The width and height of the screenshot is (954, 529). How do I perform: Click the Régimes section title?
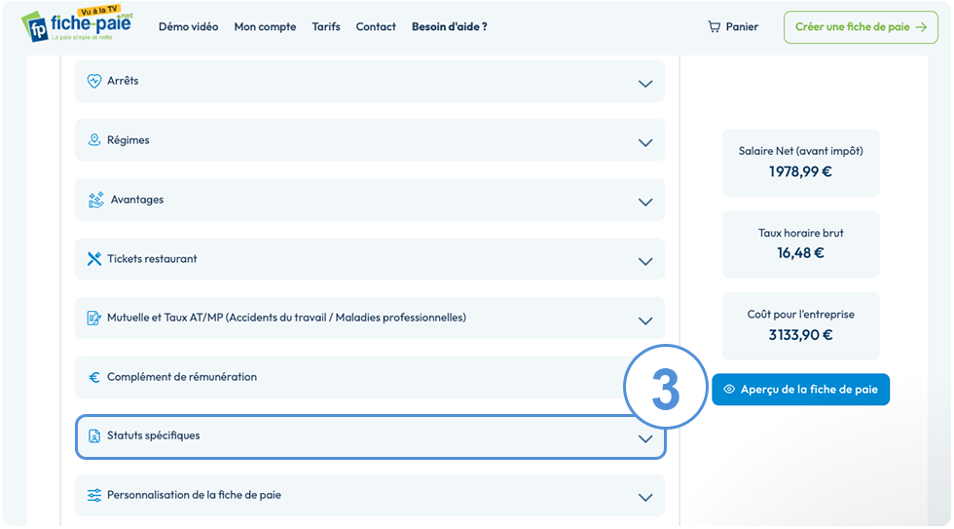(128, 140)
